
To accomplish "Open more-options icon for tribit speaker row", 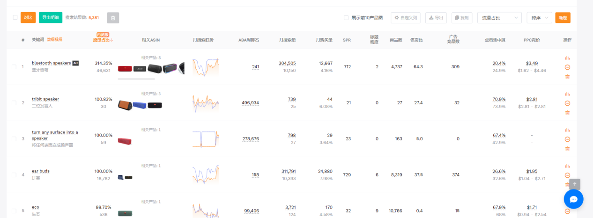I will coord(567,103).
